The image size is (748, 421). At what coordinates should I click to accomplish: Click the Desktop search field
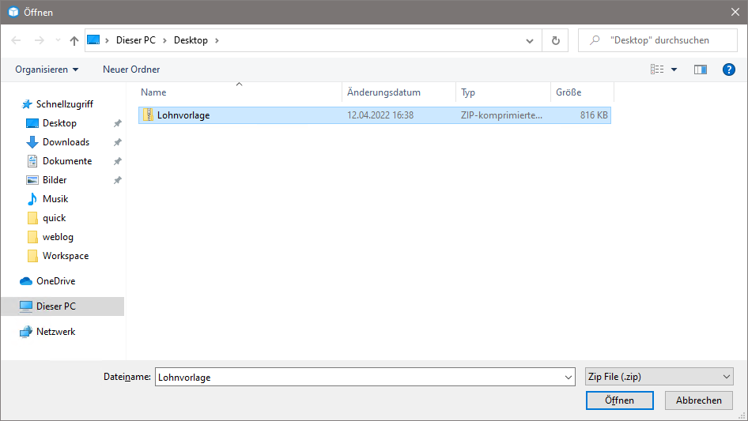(x=664, y=40)
